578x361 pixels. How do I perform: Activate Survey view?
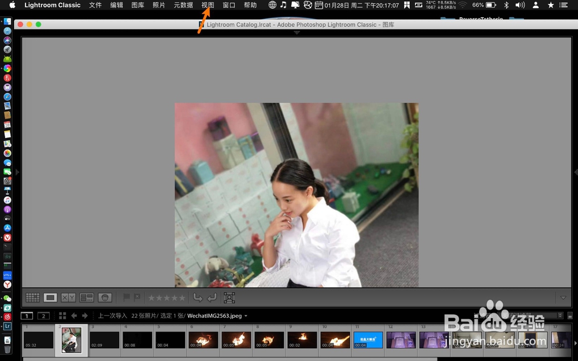point(86,297)
